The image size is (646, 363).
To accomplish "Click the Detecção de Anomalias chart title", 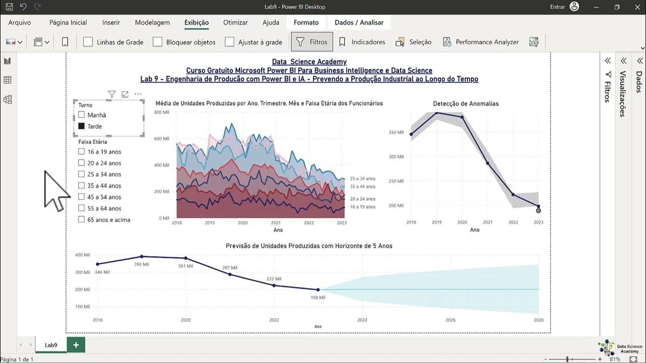I will [466, 103].
